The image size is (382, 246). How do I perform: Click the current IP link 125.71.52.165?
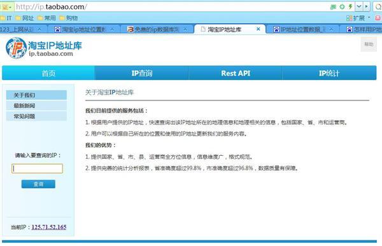coord(49,227)
